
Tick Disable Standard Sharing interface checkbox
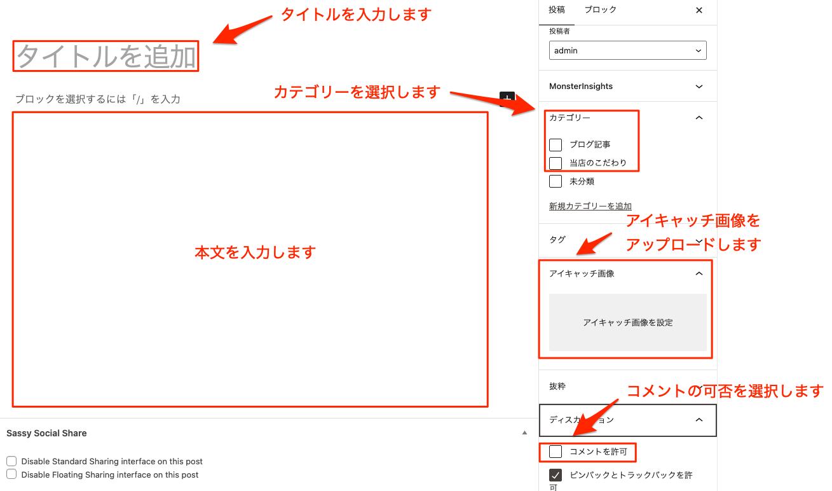pyautogui.click(x=11, y=461)
